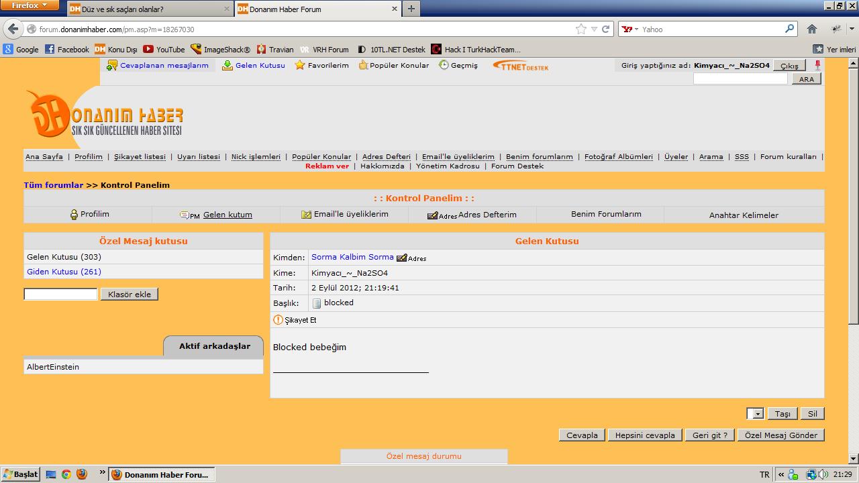
Task: Click the Şikayet Et warning icon
Action: pyautogui.click(x=278, y=320)
